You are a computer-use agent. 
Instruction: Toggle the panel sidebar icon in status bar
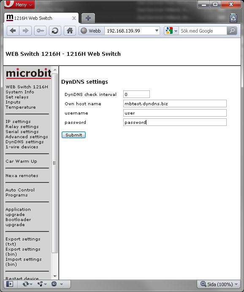(x=9, y=284)
